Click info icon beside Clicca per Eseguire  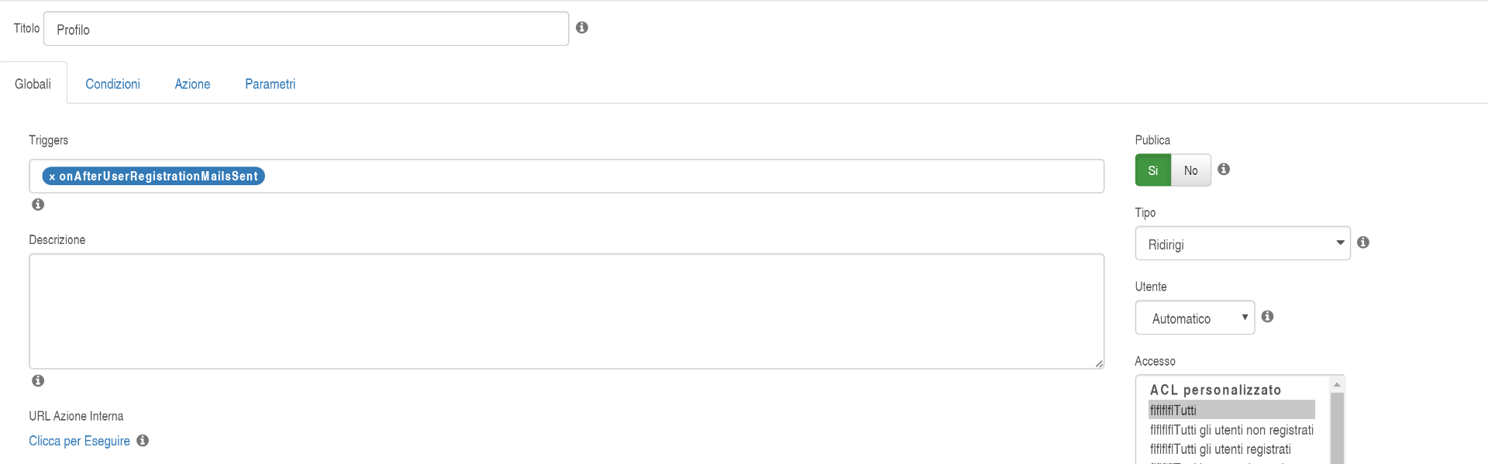click(143, 440)
